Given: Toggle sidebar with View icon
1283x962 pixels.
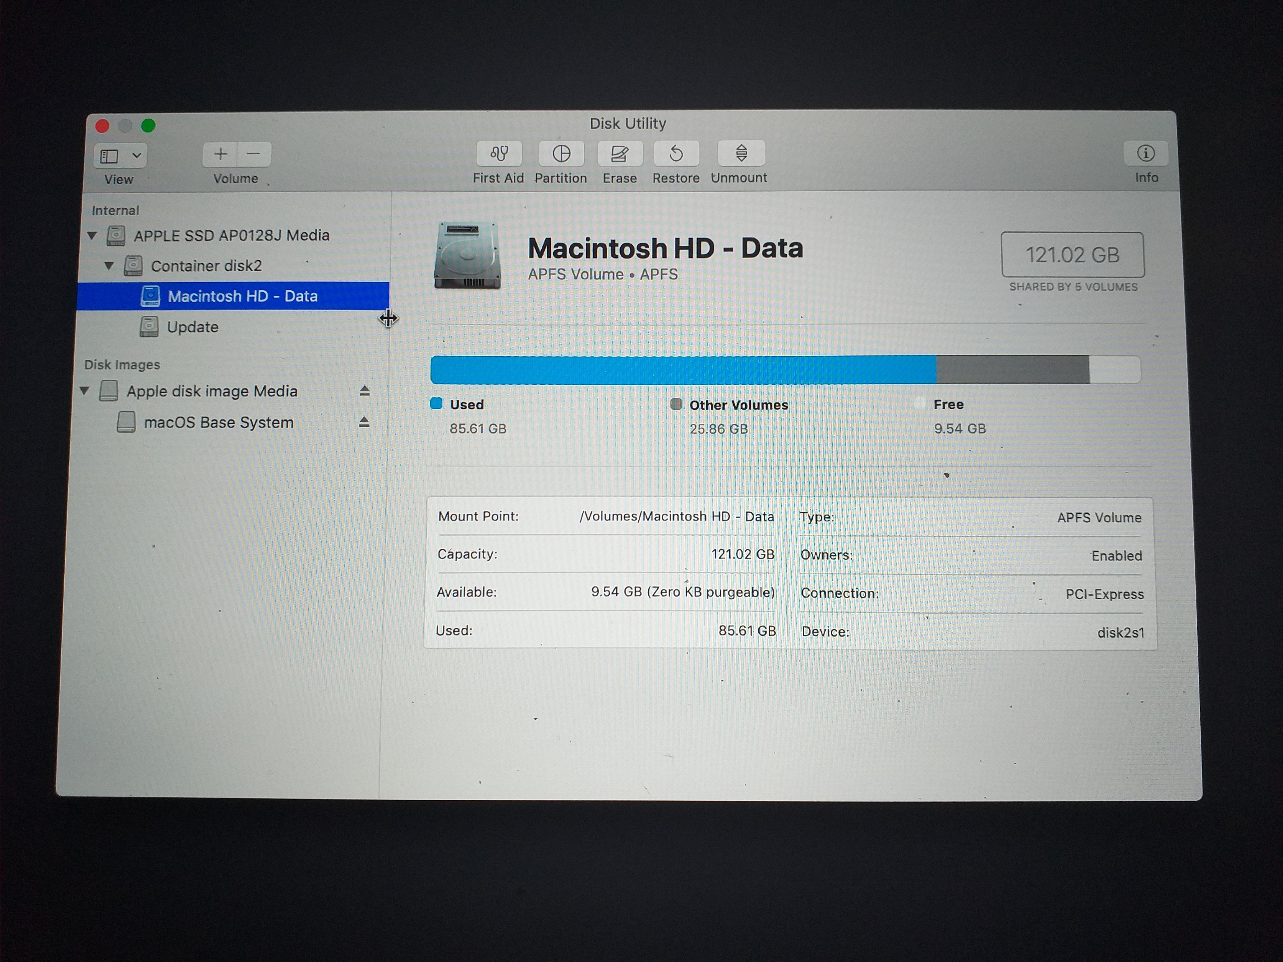Looking at the screenshot, I should 110,156.
